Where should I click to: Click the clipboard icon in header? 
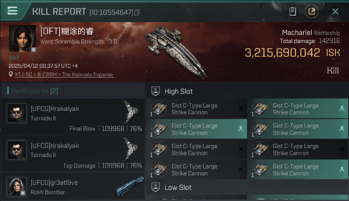coord(292,12)
